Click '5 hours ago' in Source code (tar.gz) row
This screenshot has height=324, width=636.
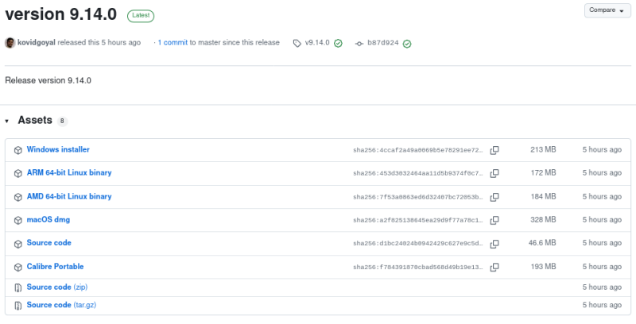coord(602,305)
